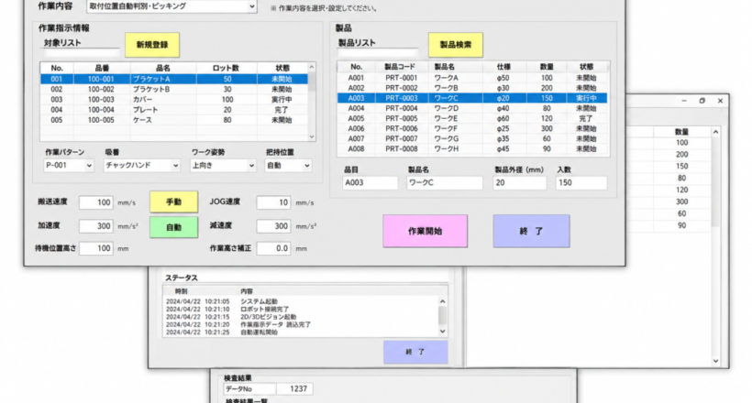Select row 003 カバー in list
Image resolution: width=752 pixels, height=403 pixels.
coord(173,100)
